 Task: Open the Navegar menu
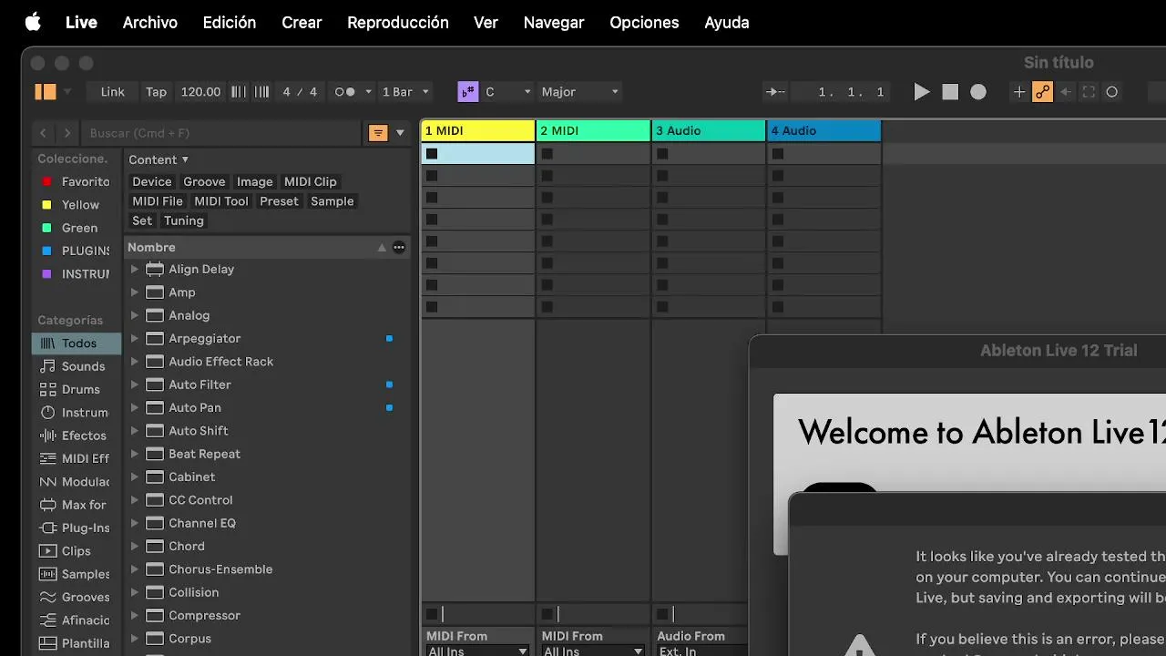click(x=554, y=22)
